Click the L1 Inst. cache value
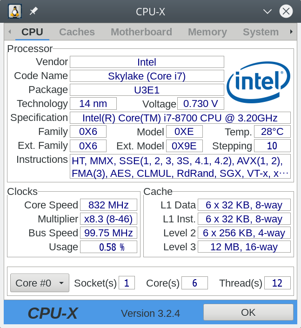 pyautogui.click(x=244, y=219)
